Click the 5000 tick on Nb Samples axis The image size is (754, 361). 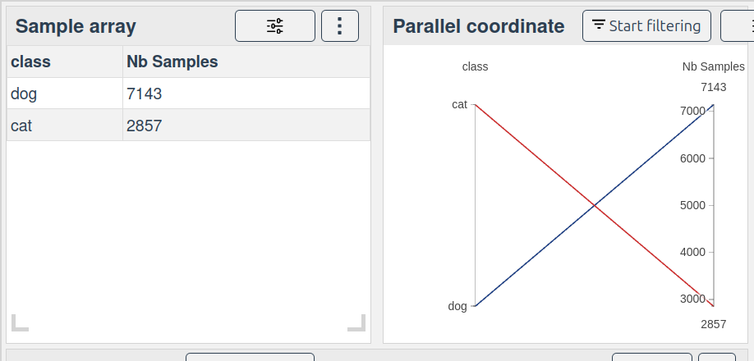693,205
